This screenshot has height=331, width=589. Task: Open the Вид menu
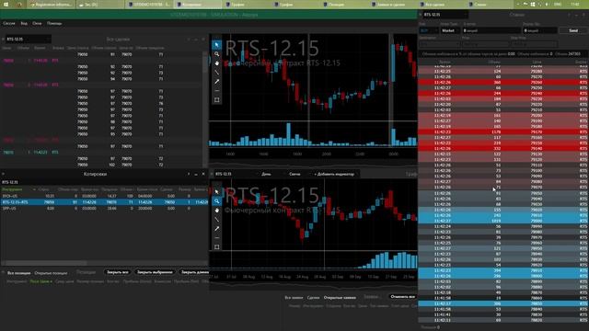coord(24,23)
